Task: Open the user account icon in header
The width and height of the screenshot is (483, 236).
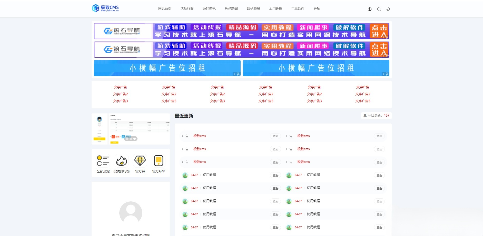Action: click(x=369, y=9)
